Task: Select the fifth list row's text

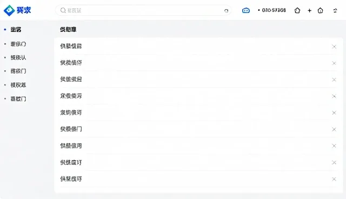Action: (x=71, y=112)
